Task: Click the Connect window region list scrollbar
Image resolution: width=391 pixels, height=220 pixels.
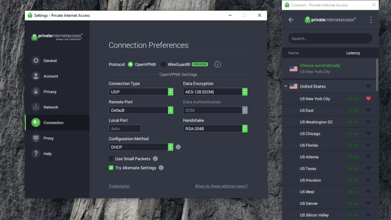Action: pyautogui.click(x=377, y=75)
